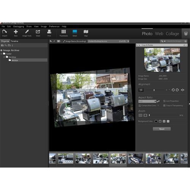Click the auto-align horizon icon under Alignment
Image resolution: width=190 pixels, height=190 pixels.
(x=141, y=90)
